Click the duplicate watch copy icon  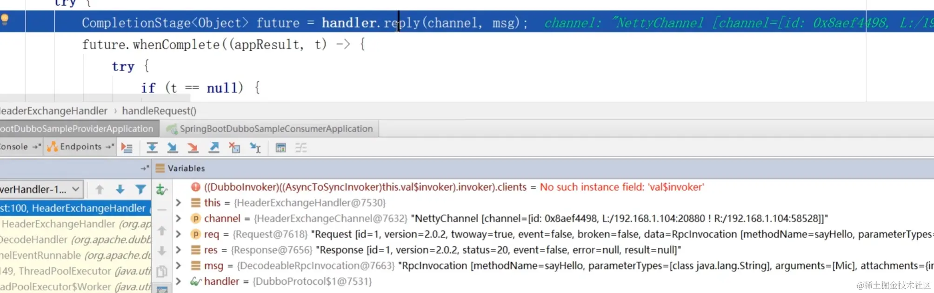pyautogui.click(x=162, y=272)
